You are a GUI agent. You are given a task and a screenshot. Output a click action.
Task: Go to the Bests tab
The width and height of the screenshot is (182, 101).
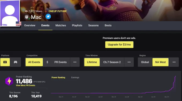108,25
